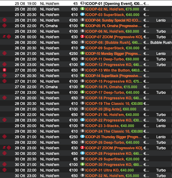Click the knockout target icon on ICOOP-28 row
This screenshot has height=178, width=172.
(x=4, y=153)
